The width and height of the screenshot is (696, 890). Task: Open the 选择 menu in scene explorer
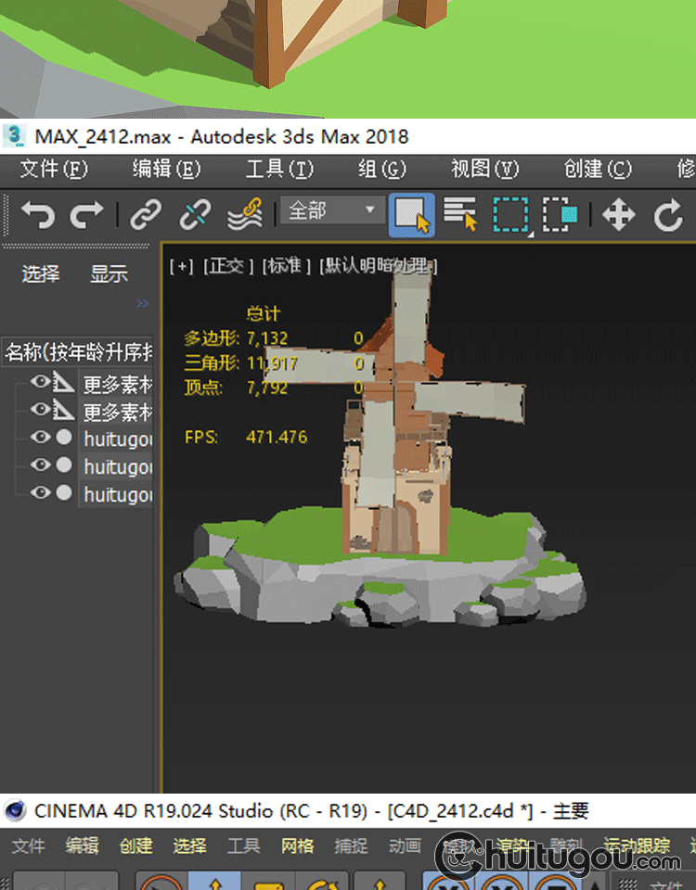click(x=40, y=274)
